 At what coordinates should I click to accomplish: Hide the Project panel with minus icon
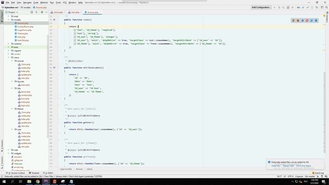[x=46, y=12]
